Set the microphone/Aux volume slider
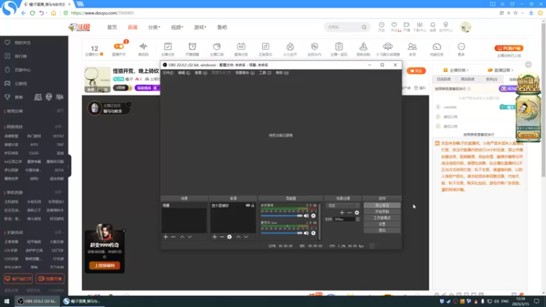 coord(281,233)
